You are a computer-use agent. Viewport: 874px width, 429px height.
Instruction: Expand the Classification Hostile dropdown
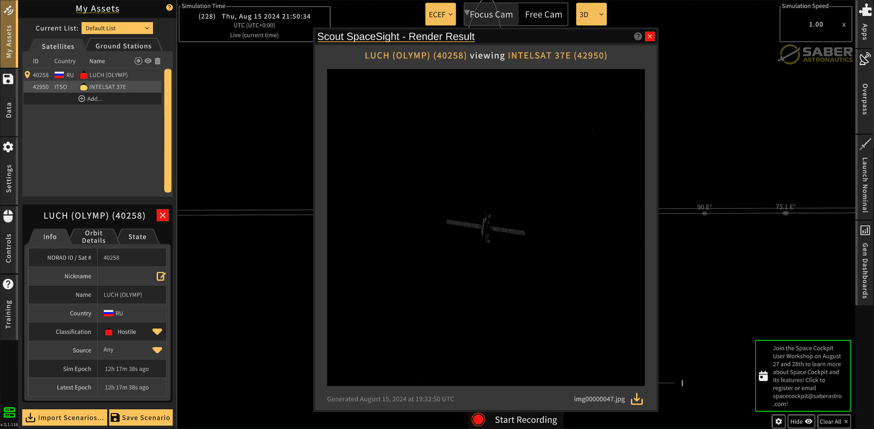pos(157,332)
